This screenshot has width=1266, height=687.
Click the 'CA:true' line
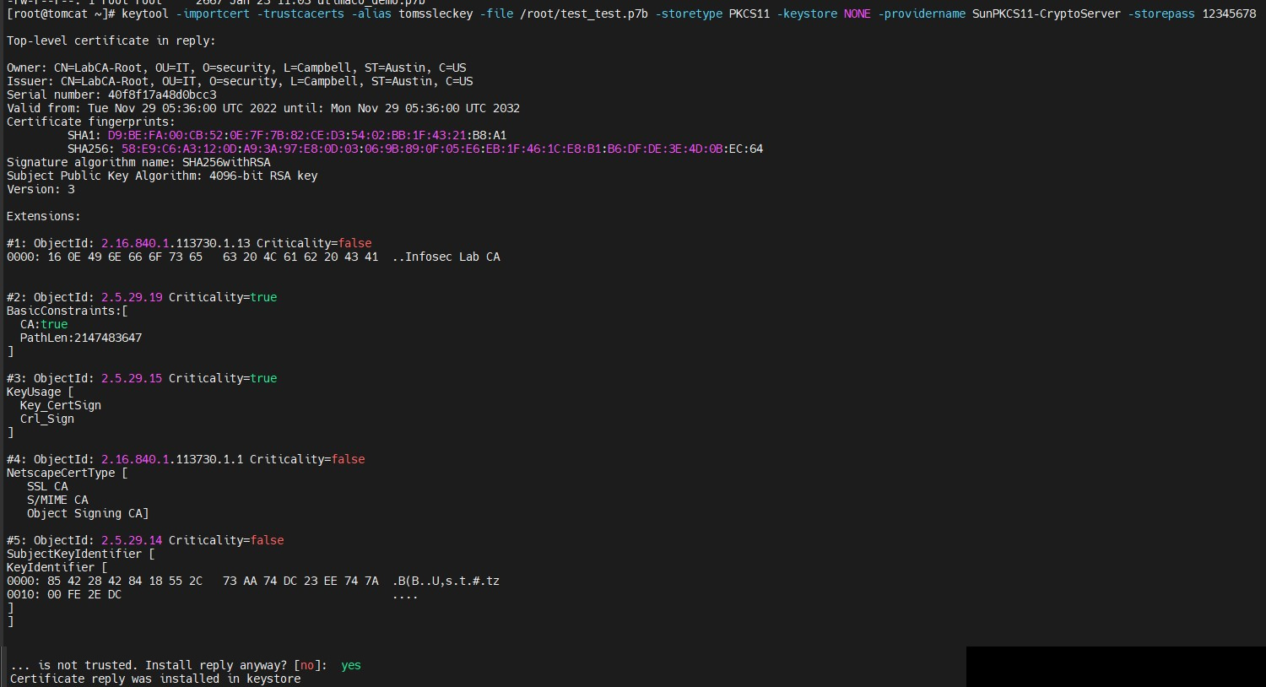(44, 324)
